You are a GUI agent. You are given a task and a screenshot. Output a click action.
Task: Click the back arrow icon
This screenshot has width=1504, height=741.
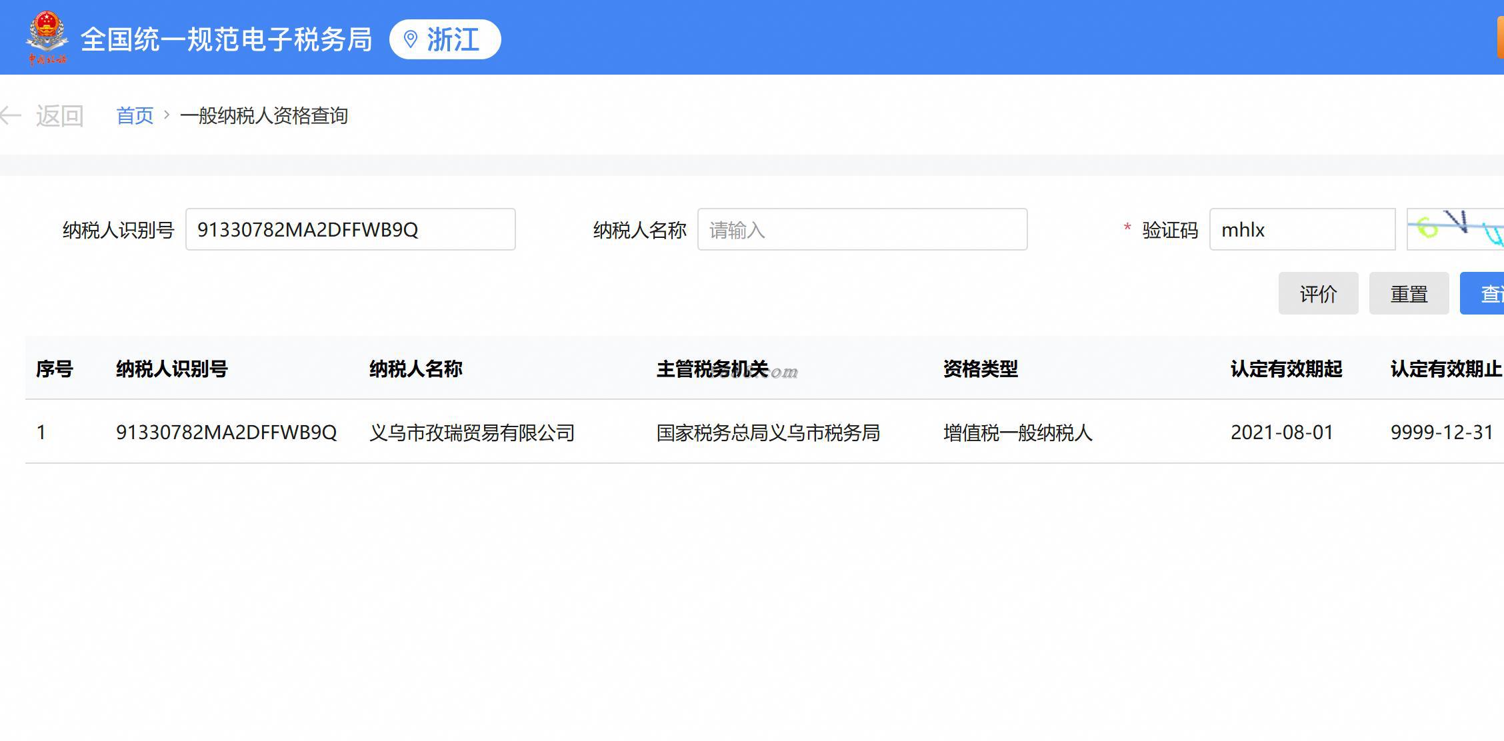[x=11, y=115]
